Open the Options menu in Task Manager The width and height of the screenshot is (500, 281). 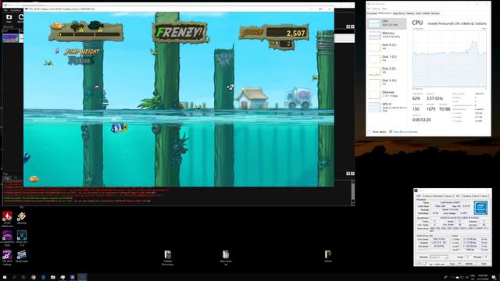coord(376,9)
